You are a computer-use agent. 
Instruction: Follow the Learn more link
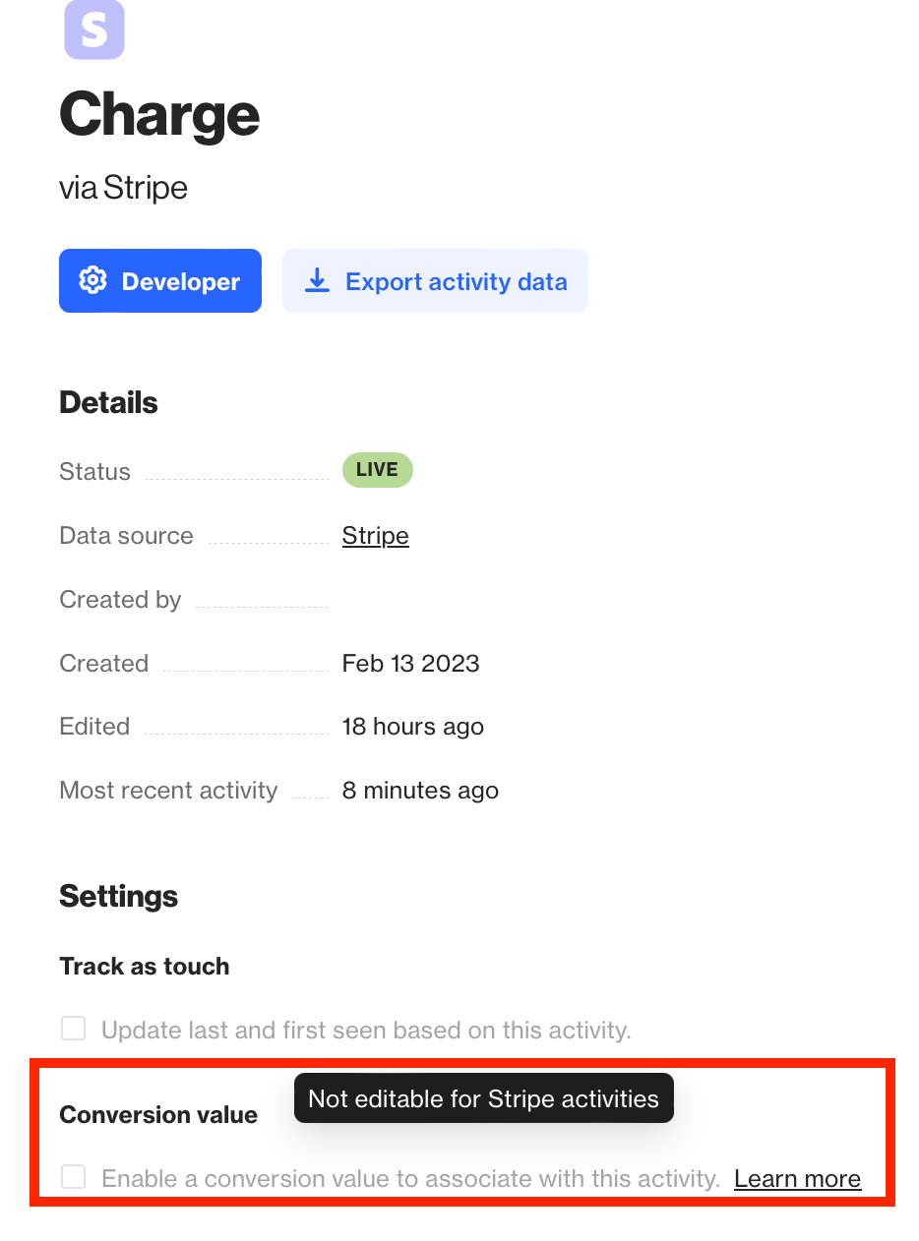coord(797,1179)
